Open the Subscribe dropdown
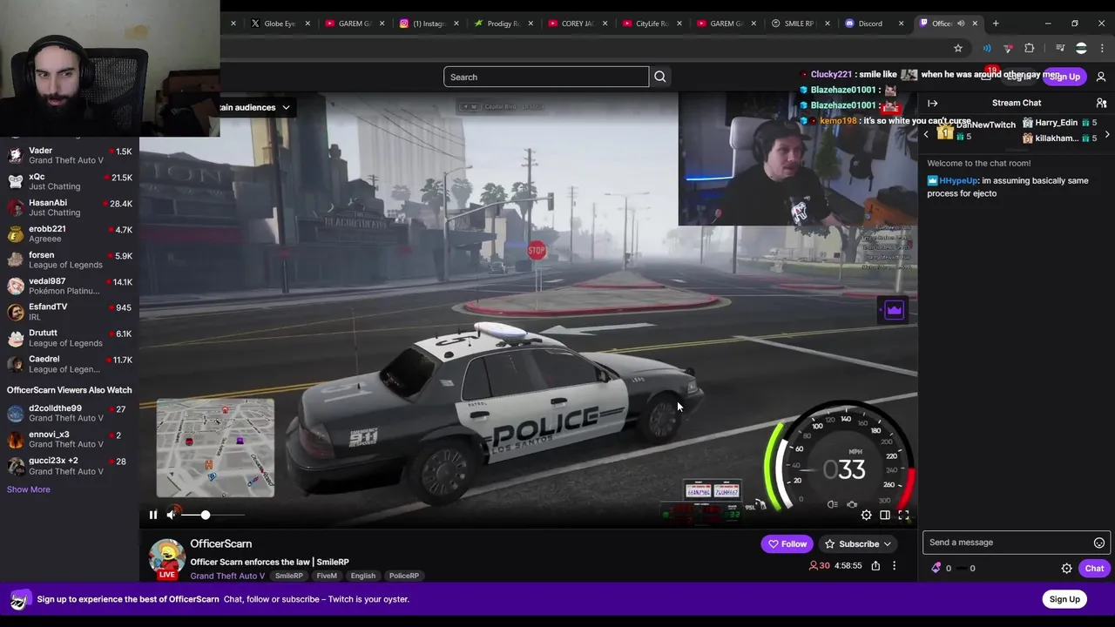The image size is (1115, 627). pos(858,543)
